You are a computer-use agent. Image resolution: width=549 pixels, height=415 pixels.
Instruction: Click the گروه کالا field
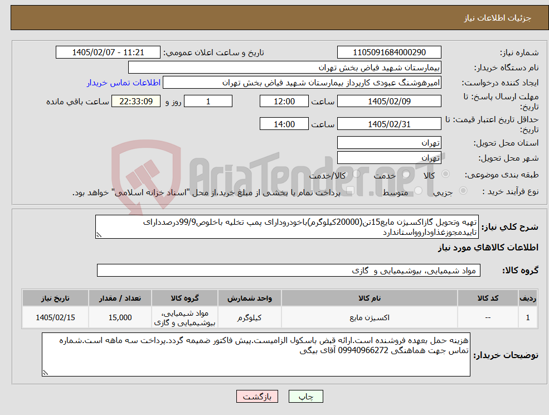(289, 270)
